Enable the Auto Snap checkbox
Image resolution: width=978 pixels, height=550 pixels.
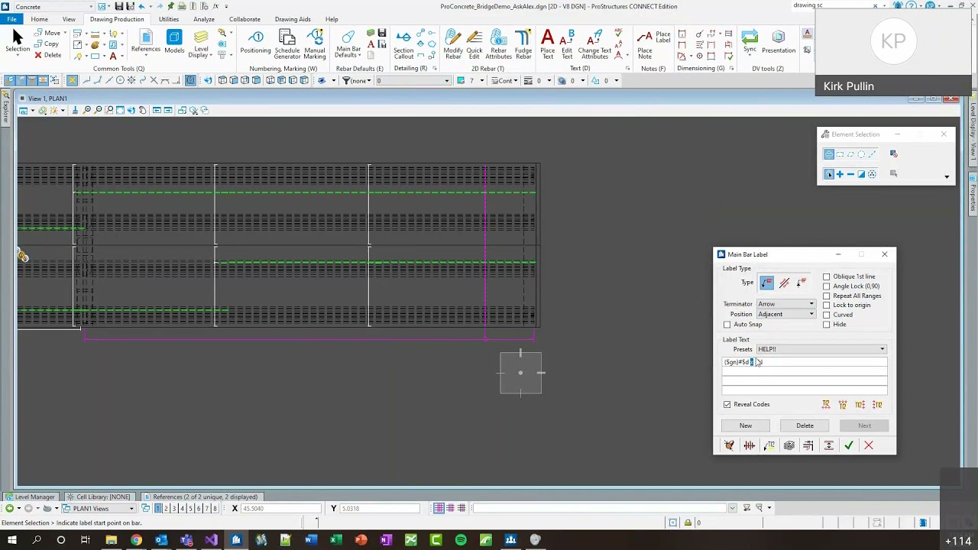pos(727,324)
